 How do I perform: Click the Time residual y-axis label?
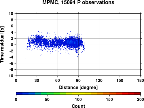pos(2,45)
